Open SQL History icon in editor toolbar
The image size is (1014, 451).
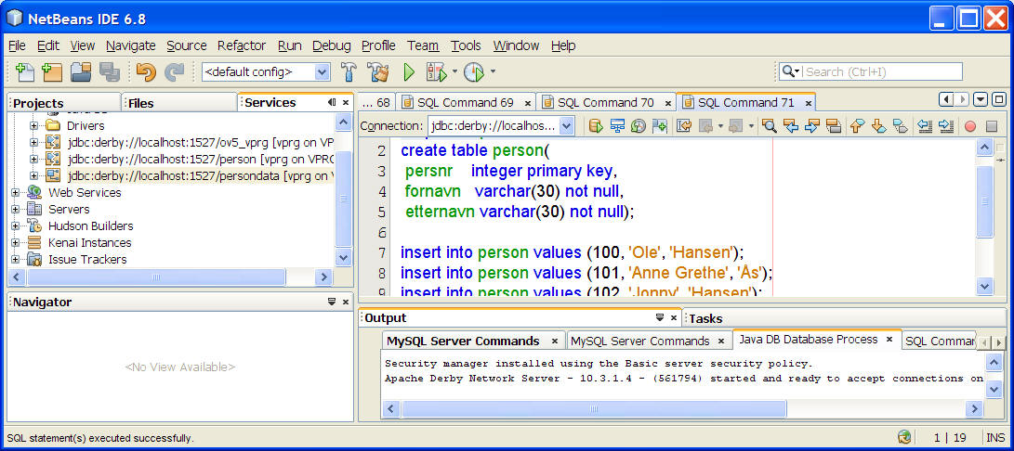639,126
